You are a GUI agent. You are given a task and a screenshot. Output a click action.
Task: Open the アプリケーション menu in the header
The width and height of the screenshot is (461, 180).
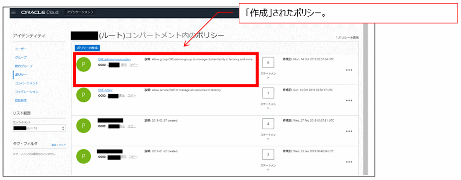tap(80, 12)
